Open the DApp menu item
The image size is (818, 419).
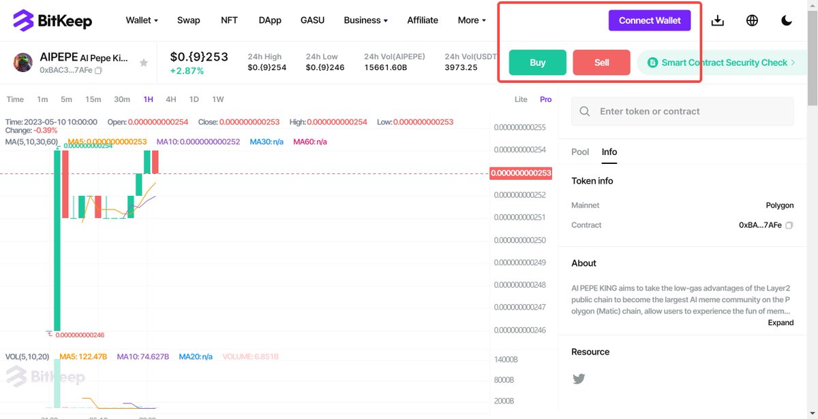[x=270, y=20]
